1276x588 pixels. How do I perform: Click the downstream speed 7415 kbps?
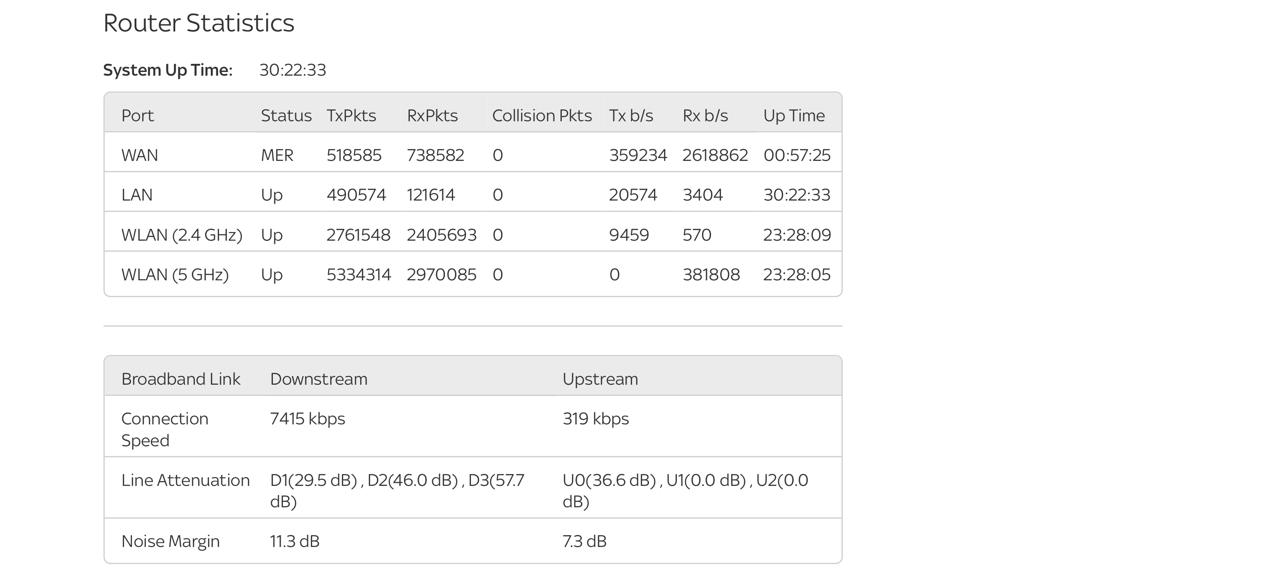coord(307,419)
